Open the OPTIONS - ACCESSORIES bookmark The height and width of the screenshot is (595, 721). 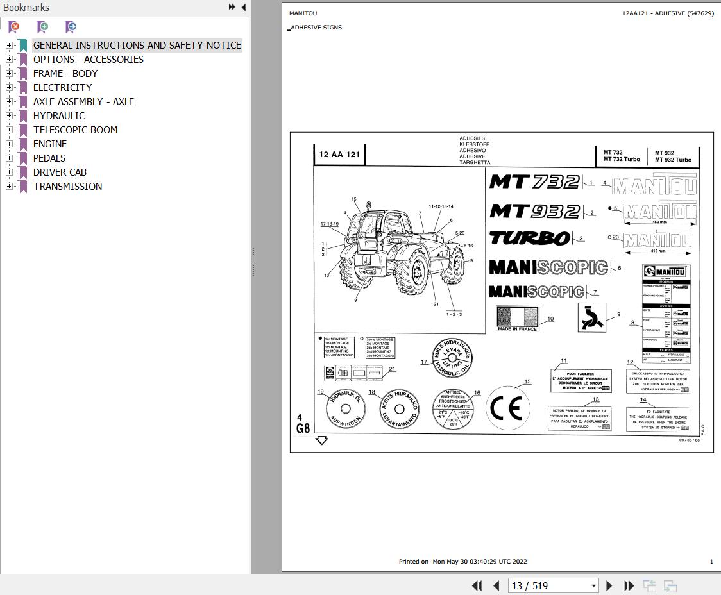[x=89, y=59]
